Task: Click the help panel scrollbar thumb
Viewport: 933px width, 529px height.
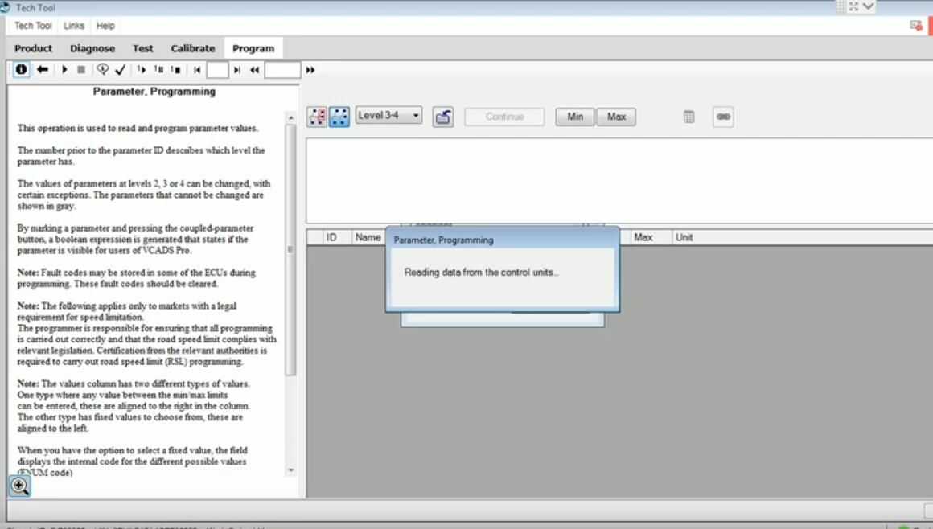Action: (291, 250)
